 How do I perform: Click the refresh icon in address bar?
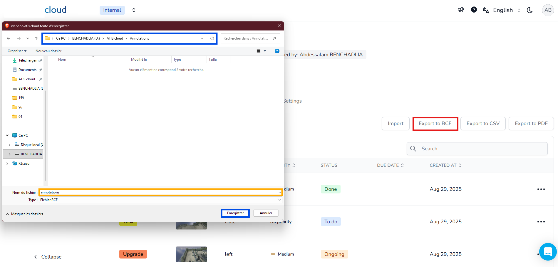click(212, 38)
